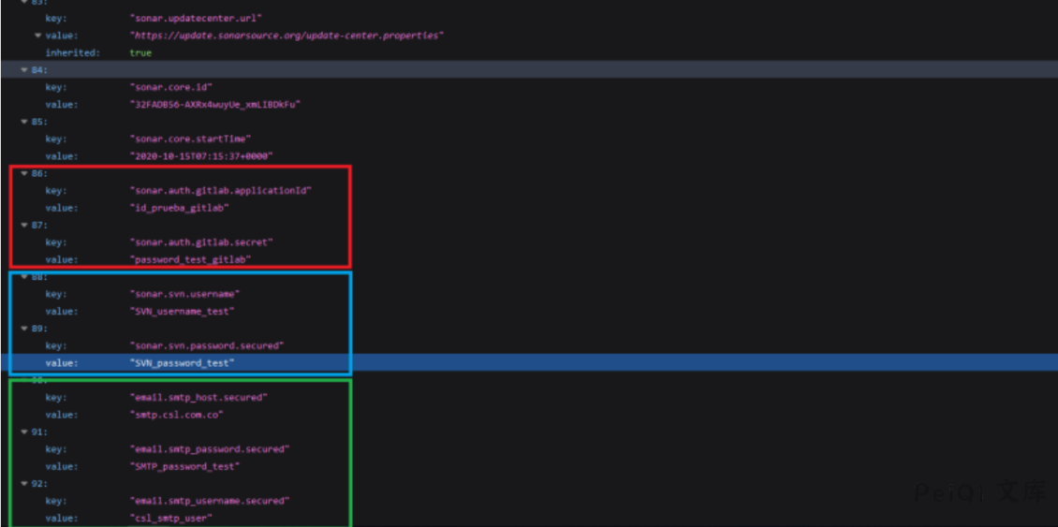Click the highlighted SVN_password_test value

coord(182,363)
